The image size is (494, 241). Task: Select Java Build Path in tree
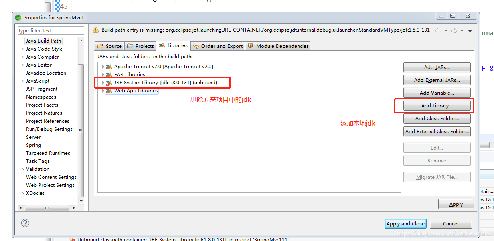coord(43,41)
